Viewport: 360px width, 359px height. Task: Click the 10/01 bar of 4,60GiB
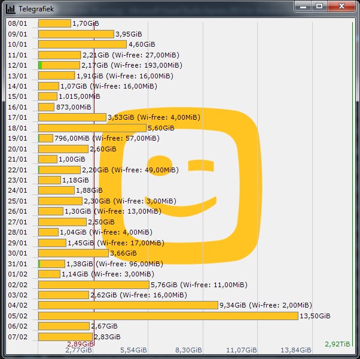83,44
